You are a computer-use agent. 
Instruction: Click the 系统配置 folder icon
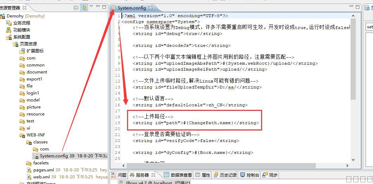coord(9,37)
